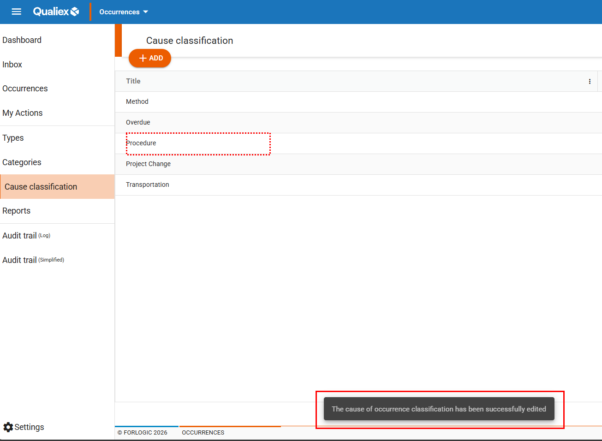This screenshot has height=441, width=602.
Task: Click the Settings gear icon
Action: 8,427
